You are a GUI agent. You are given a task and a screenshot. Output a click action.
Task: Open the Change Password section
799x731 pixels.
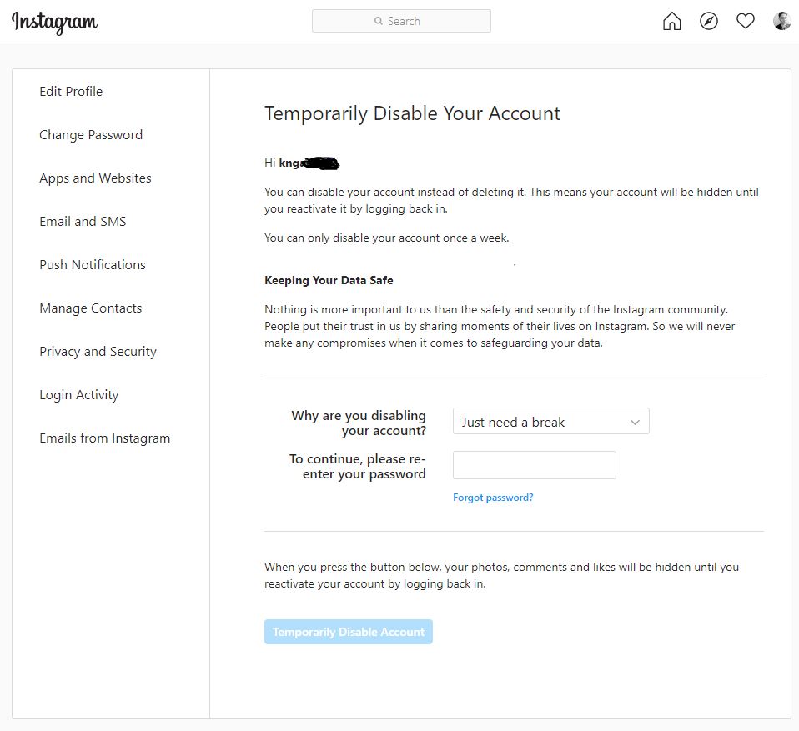click(91, 134)
